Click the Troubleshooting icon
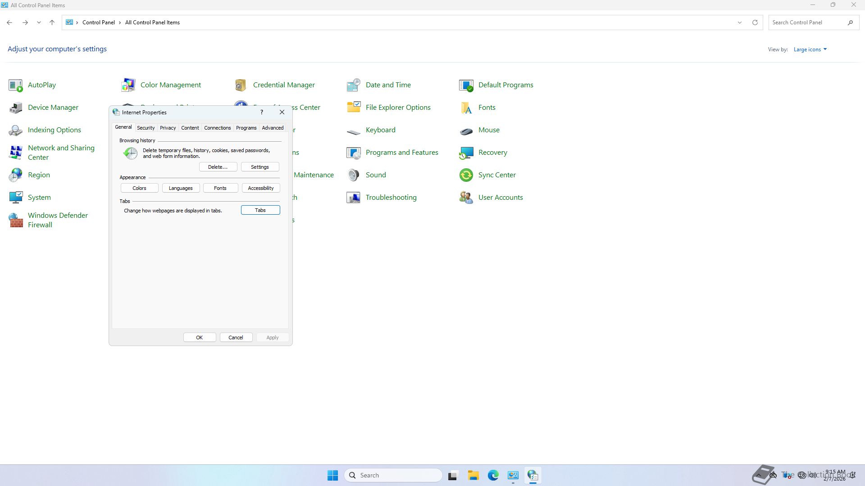 [x=353, y=198]
